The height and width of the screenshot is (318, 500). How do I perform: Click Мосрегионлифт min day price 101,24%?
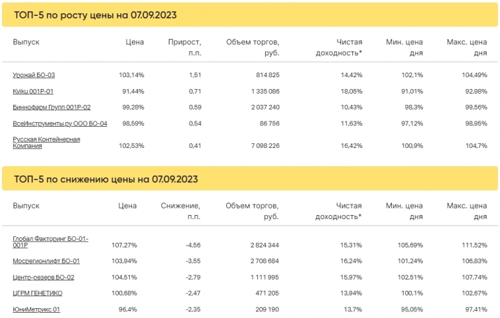410,261
